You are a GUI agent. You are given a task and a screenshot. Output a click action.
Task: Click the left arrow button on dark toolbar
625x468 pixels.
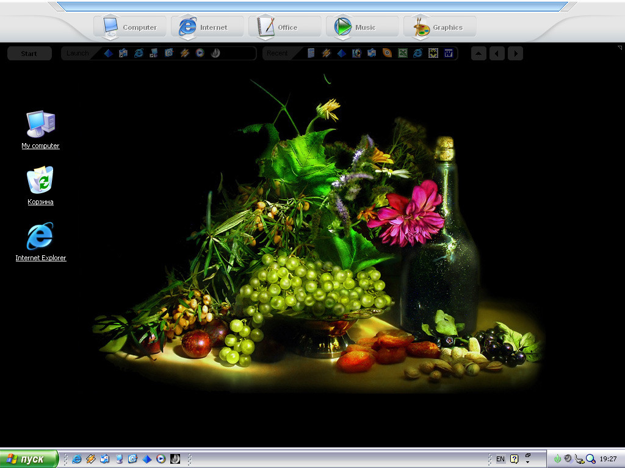coord(497,54)
